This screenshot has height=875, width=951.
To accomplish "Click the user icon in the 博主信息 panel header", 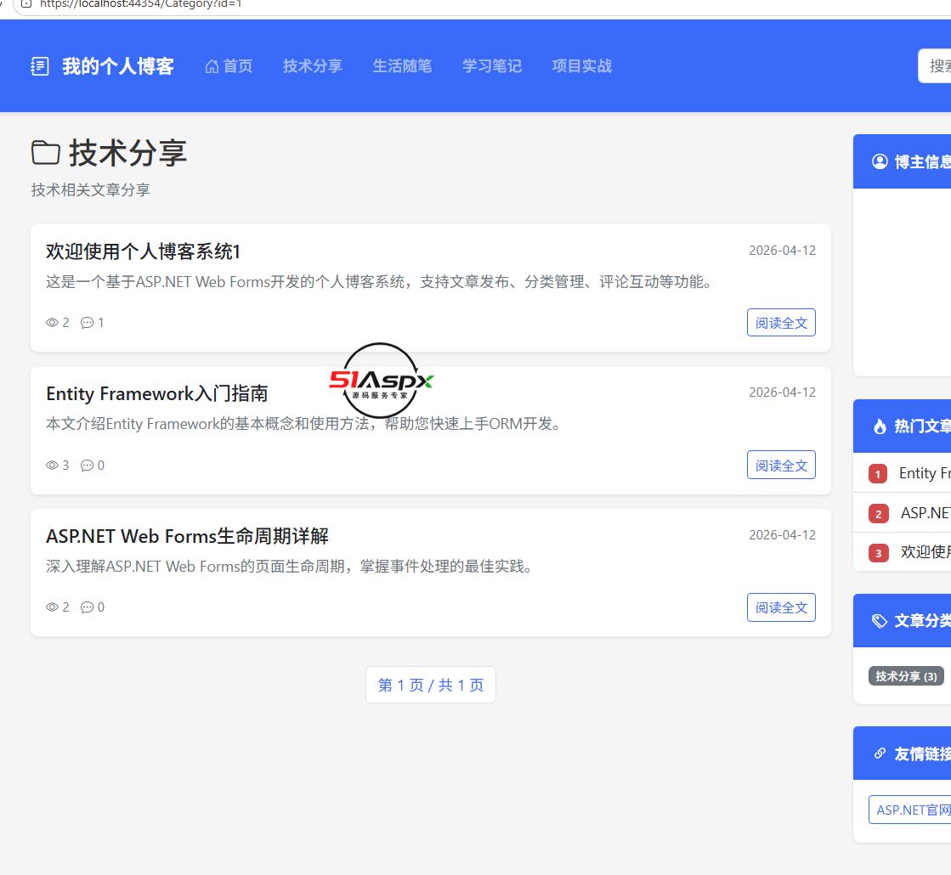I will [880, 161].
